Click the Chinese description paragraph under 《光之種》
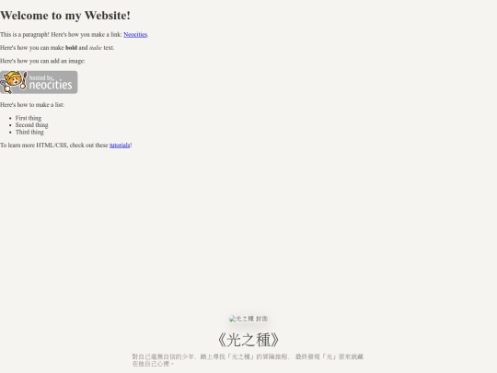This screenshot has height=373, width=497. (248, 360)
